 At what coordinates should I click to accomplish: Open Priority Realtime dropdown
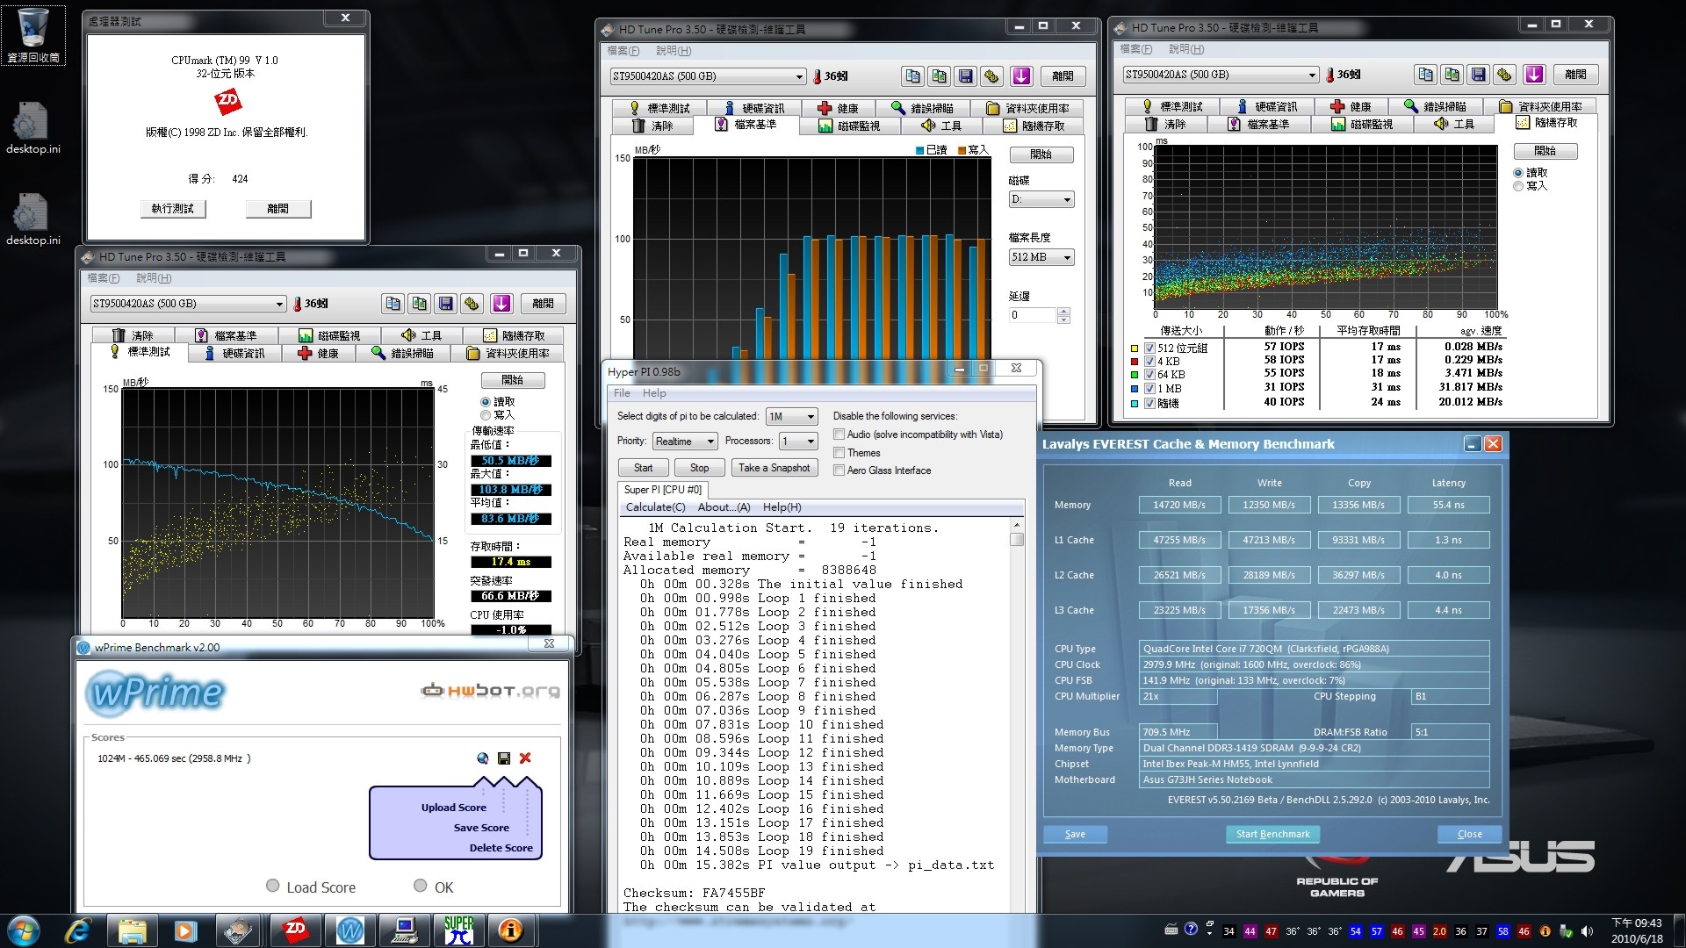(685, 442)
